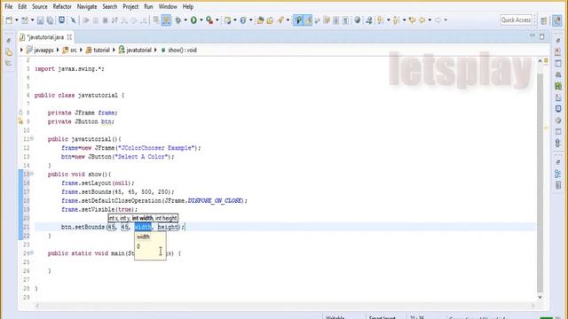Toggle the highlighted Mark Occurrences button
The image size is (568, 319).
pos(298,19)
